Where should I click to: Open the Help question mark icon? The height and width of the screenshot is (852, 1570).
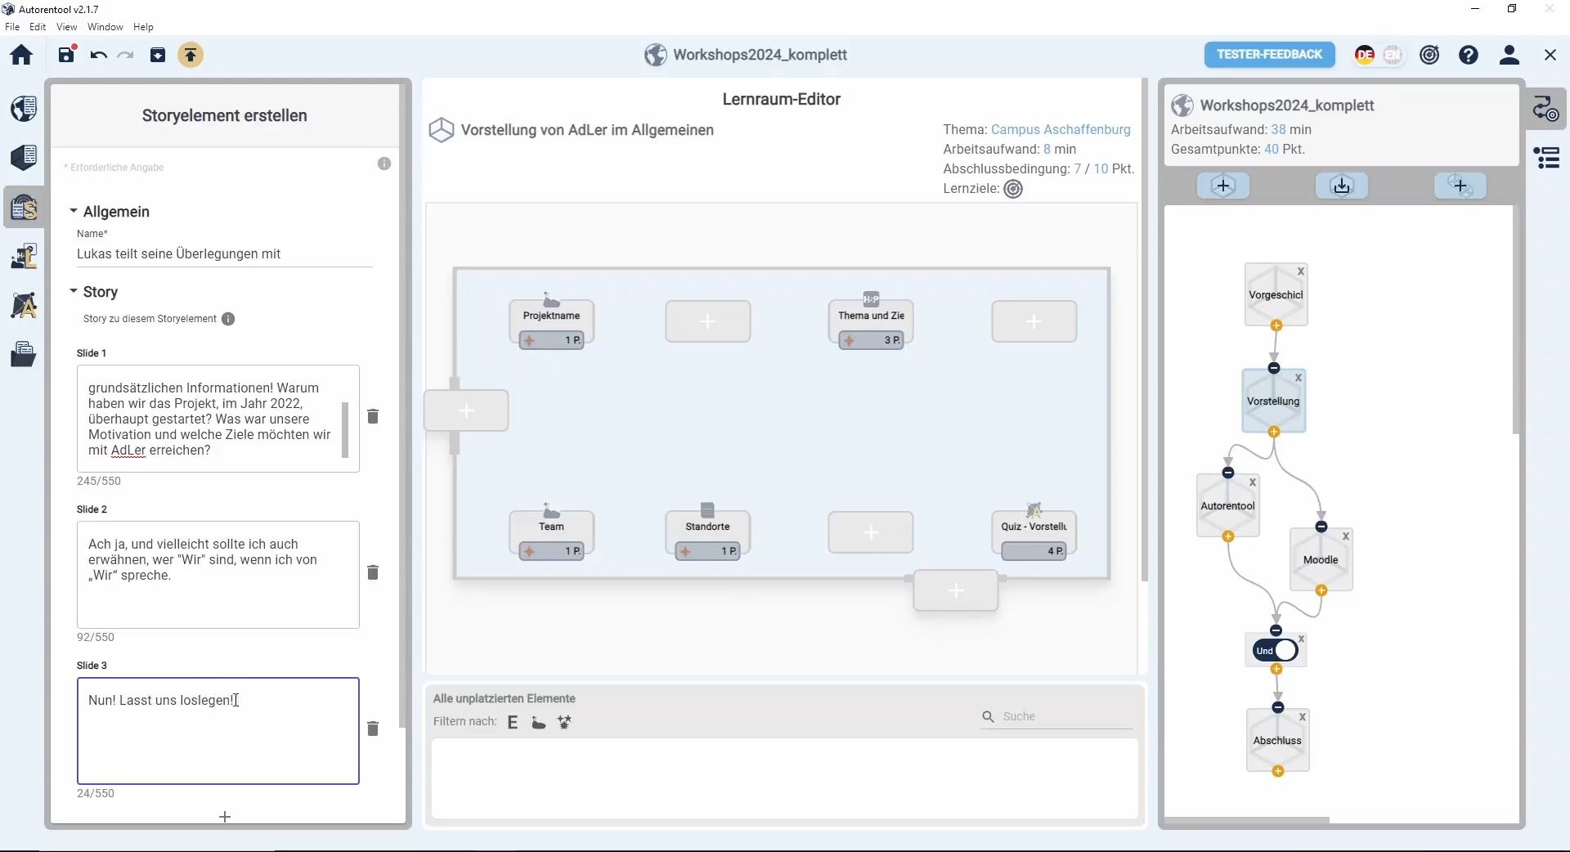click(x=1469, y=55)
